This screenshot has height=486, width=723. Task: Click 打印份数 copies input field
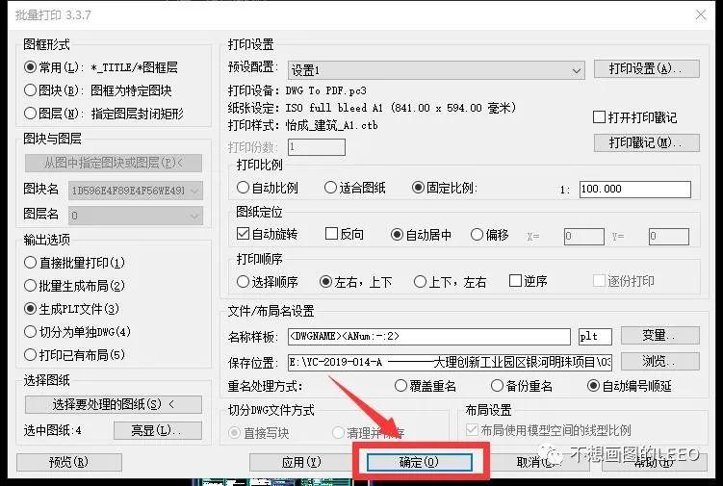(317, 147)
